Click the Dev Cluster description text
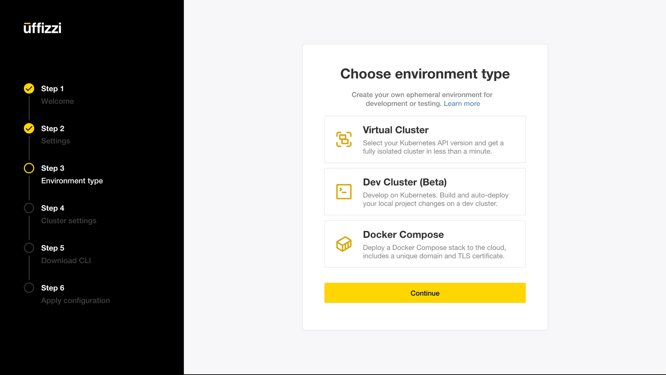The height and width of the screenshot is (375, 666). click(x=436, y=199)
